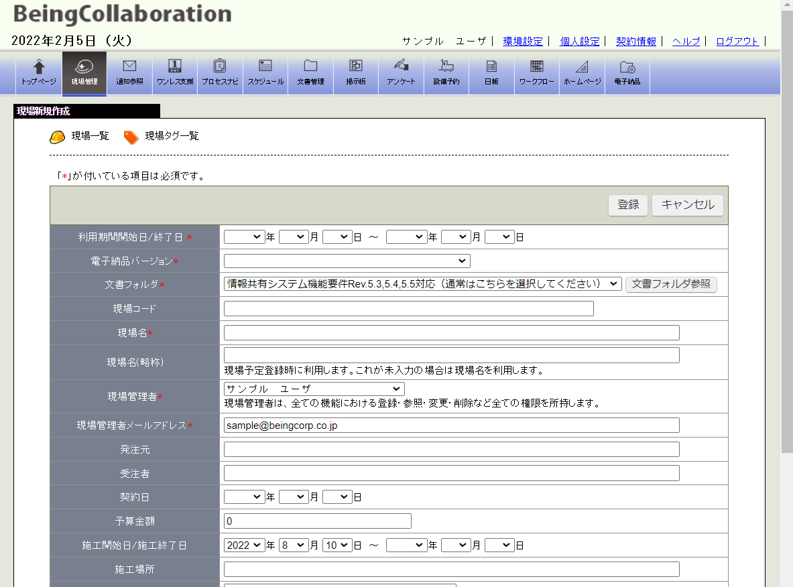
Task: Open 利用期間 start month dropdown
Action: pos(294,237)
